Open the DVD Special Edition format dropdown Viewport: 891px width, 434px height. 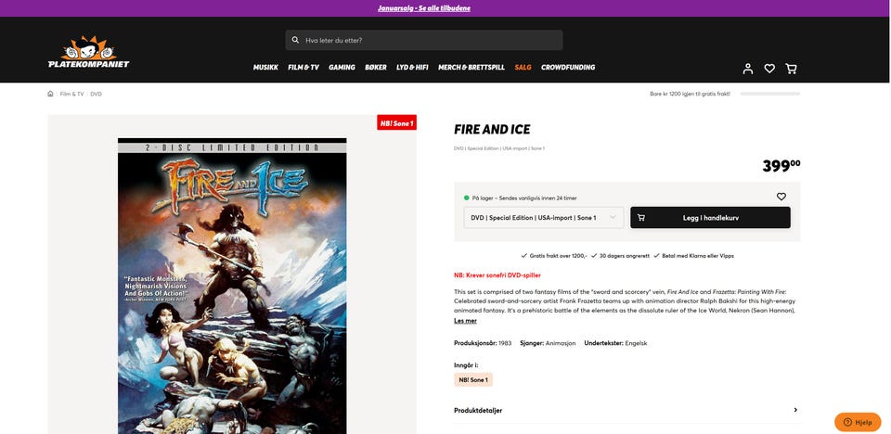[x=543, y=218]
